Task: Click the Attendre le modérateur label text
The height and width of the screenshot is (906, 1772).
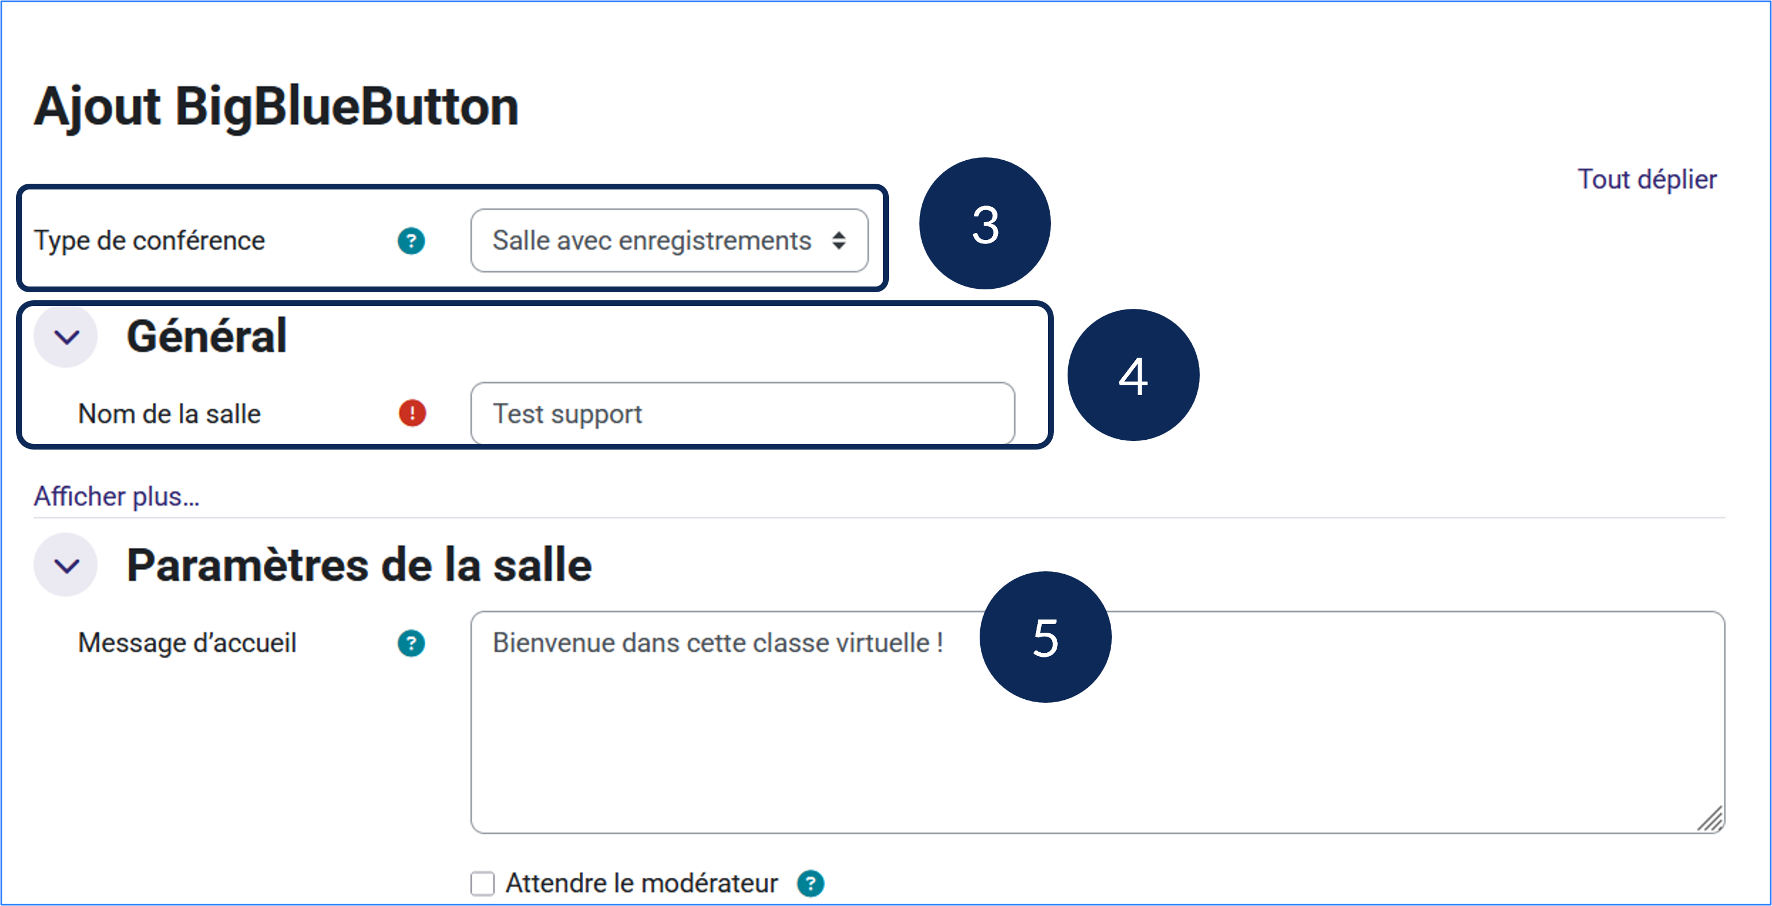Action: pyautogui.click(x=641, y=883)
